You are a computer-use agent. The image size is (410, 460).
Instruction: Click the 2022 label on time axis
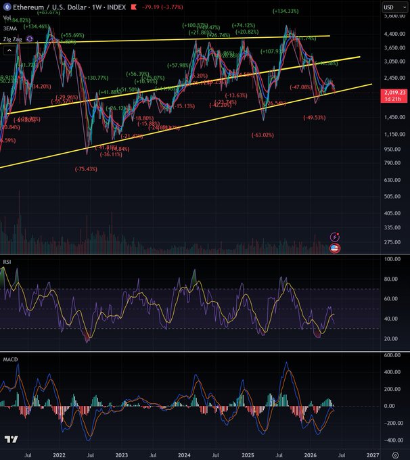[59, 455]
